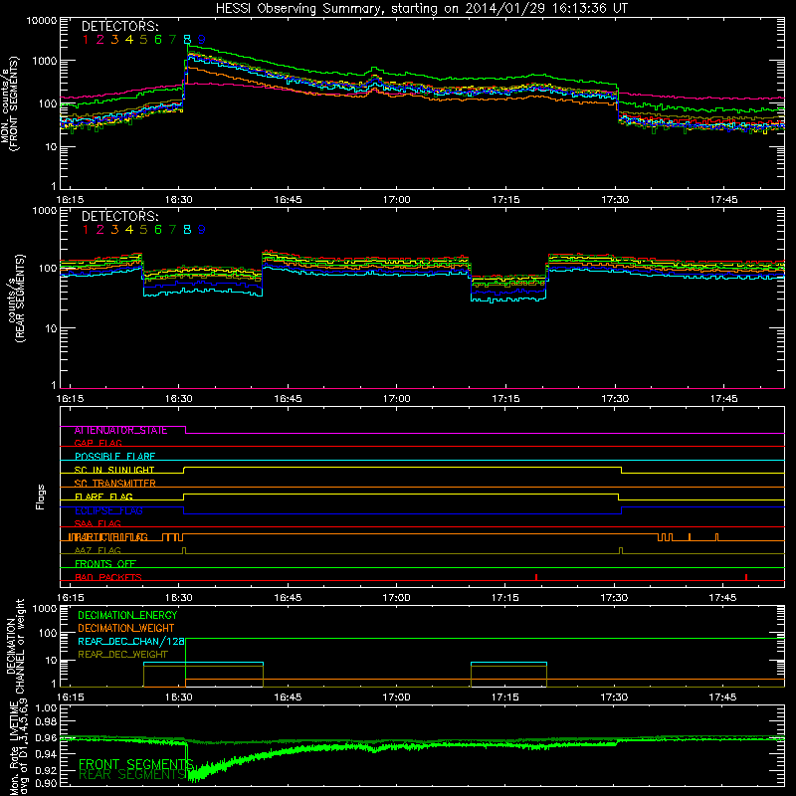
Task: Click the POSSIBLE_FLARE label
Action: tap(114, 457)
